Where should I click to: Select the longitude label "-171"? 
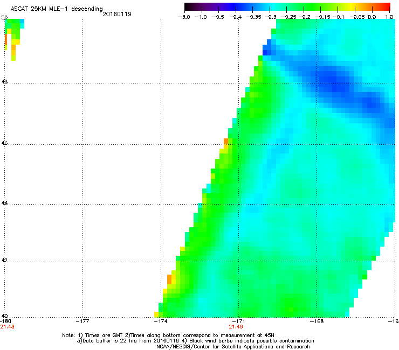pos(239,321)
